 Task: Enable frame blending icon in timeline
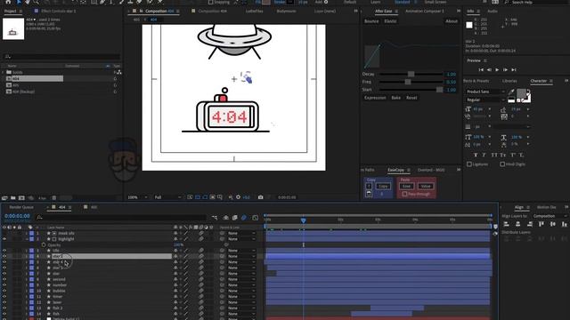235,218
